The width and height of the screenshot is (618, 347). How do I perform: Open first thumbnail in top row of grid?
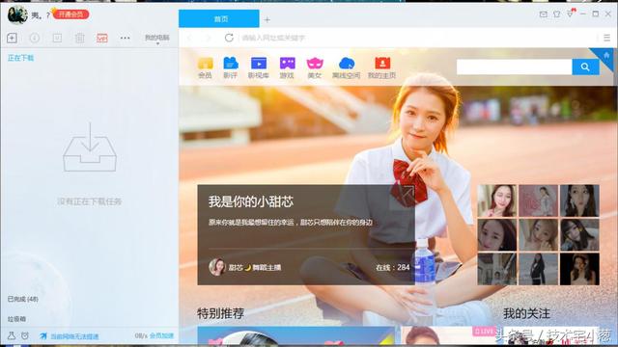(x=496, y=200)
